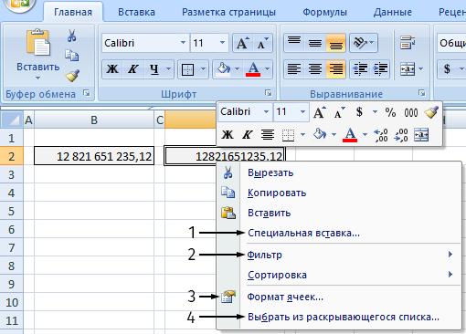Choose Формат ячеек… from the context menu

point(285,297)
